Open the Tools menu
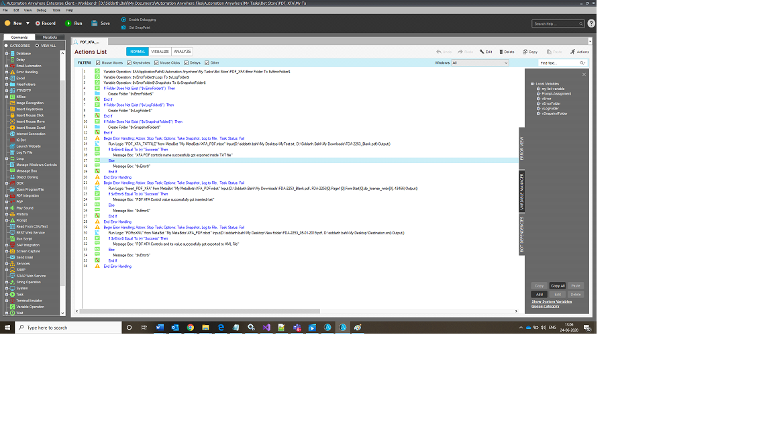The image size is (773, 435). pyautogui.click(x=56, y=10)
